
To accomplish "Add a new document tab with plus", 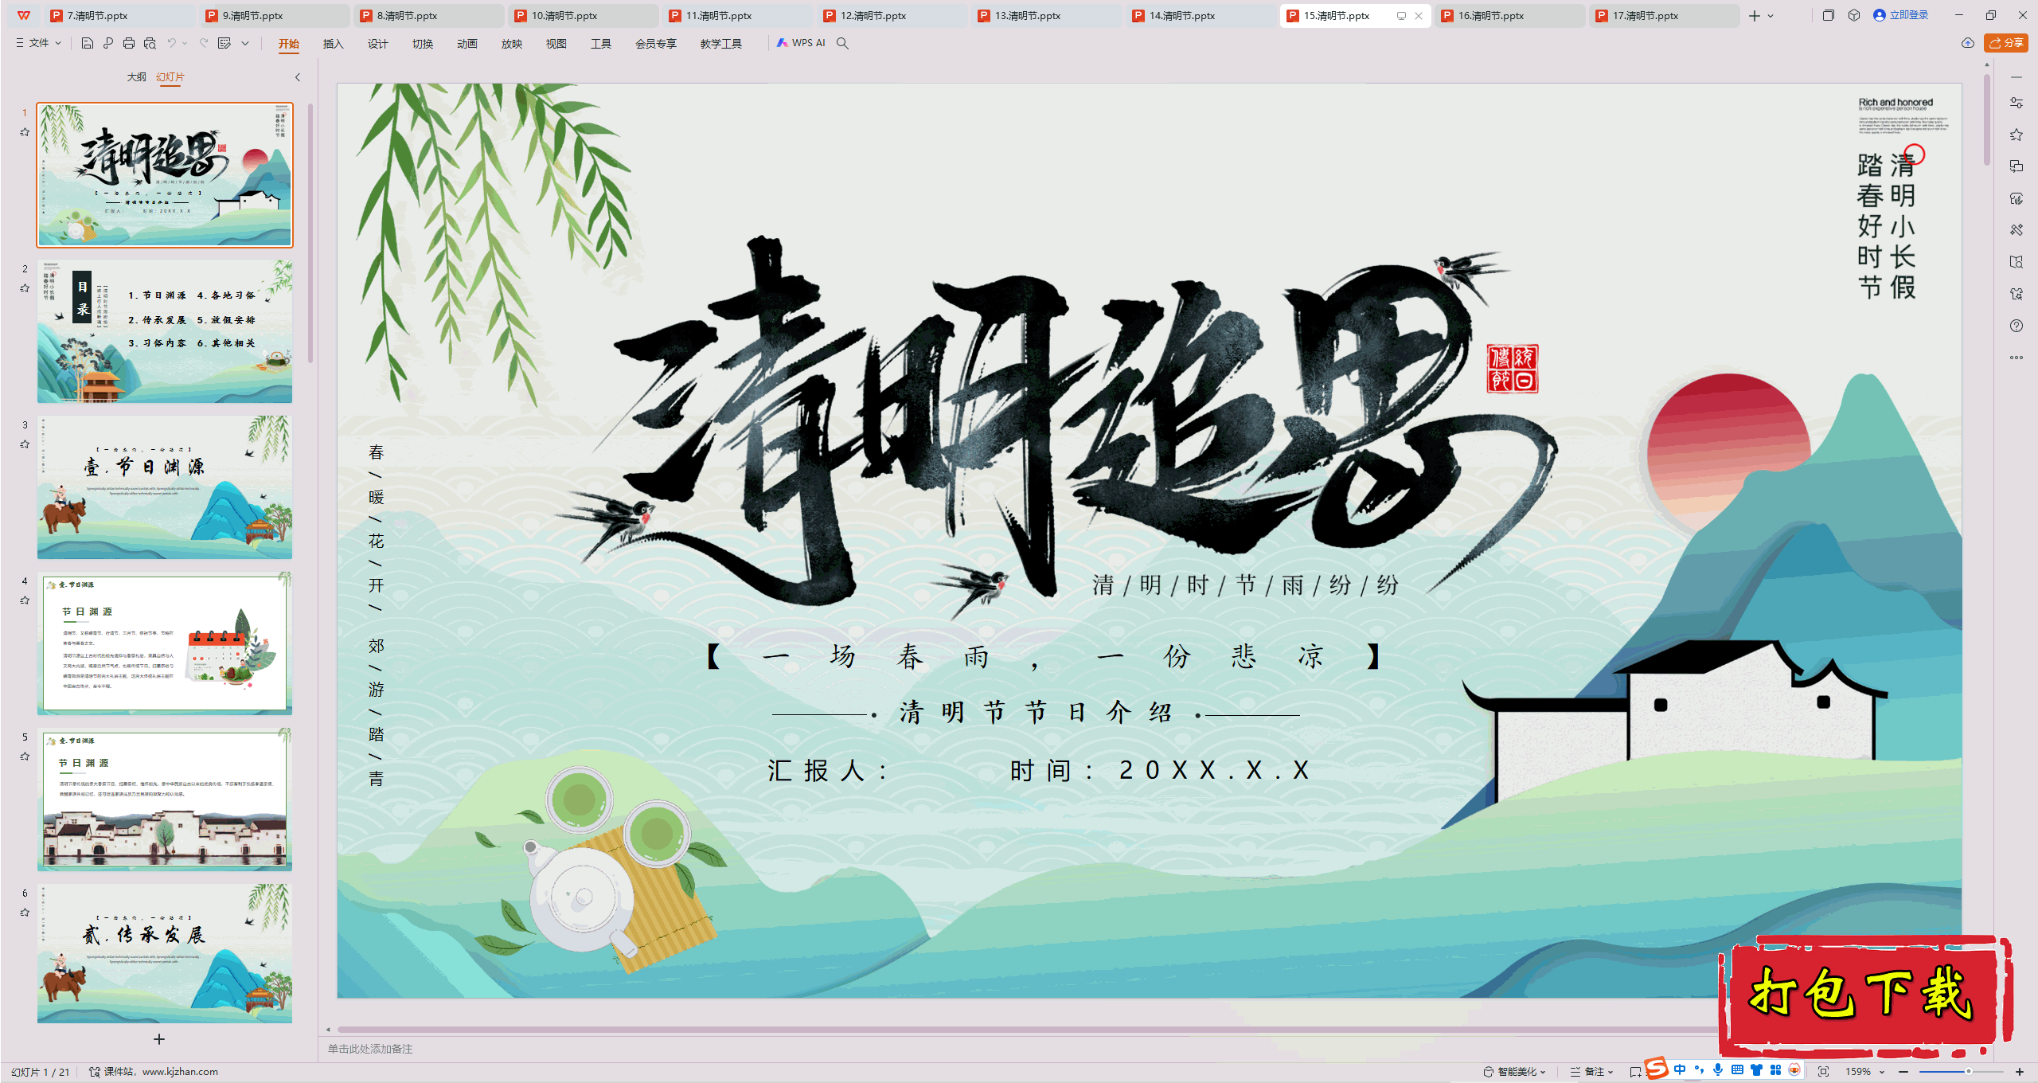I will 1755,16.
